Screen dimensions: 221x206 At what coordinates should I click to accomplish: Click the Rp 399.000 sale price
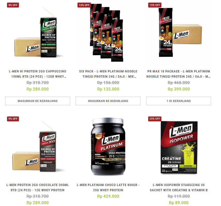[179, 89]
